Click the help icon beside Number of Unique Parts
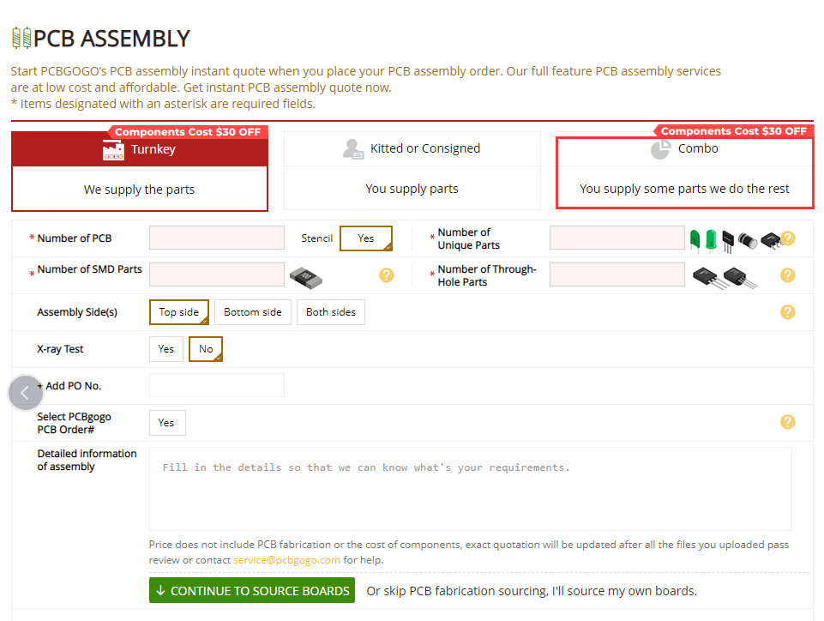This screenshot has height=621, width=824. [787, 238]
